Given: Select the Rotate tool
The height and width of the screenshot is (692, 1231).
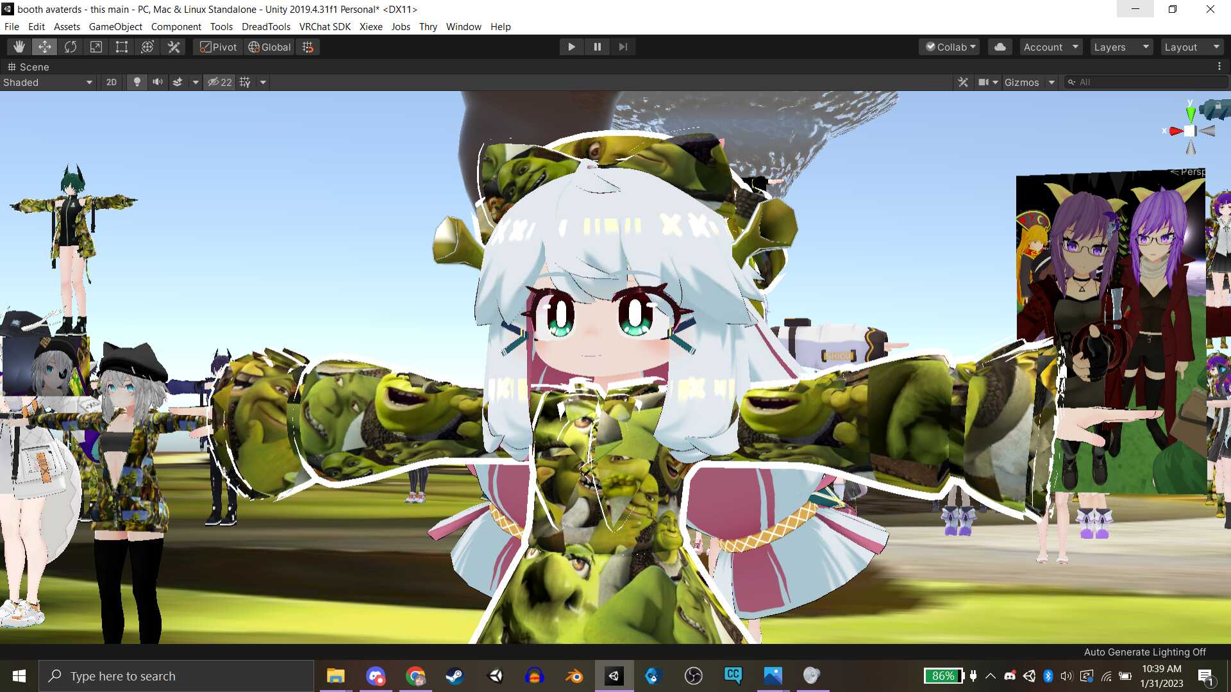Looking at the screenshot, I should (71, 47).
